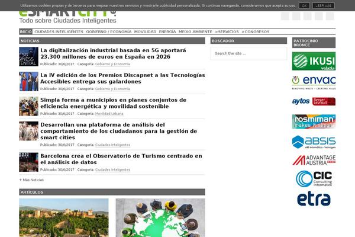
Task: Select the Movilidad menu item
Action: click(145, 32)
